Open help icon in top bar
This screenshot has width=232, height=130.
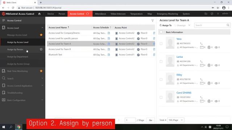coord(212,14)
